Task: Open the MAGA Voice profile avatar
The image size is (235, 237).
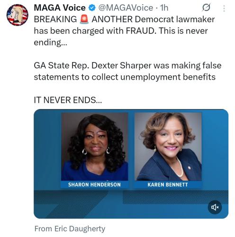Action: (18, 15)
